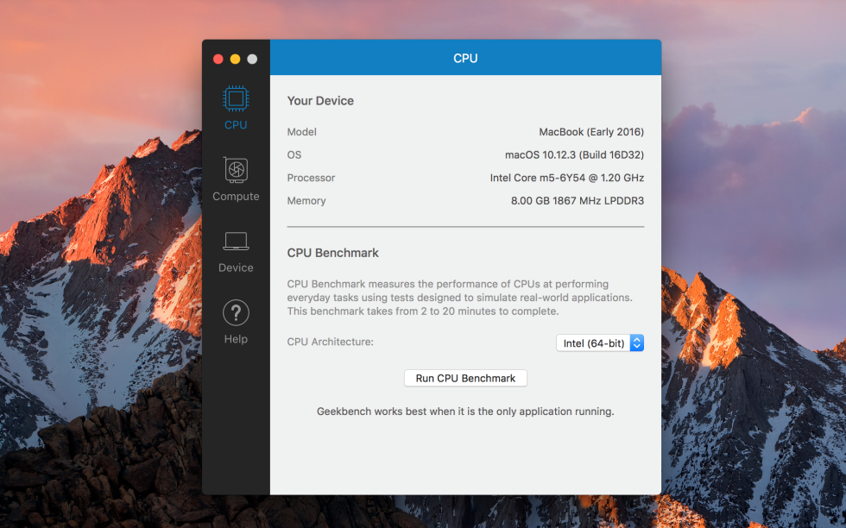Minimize the window using yellow button
The height and width of the screenshot is (528, 846).
click(235, 59)
